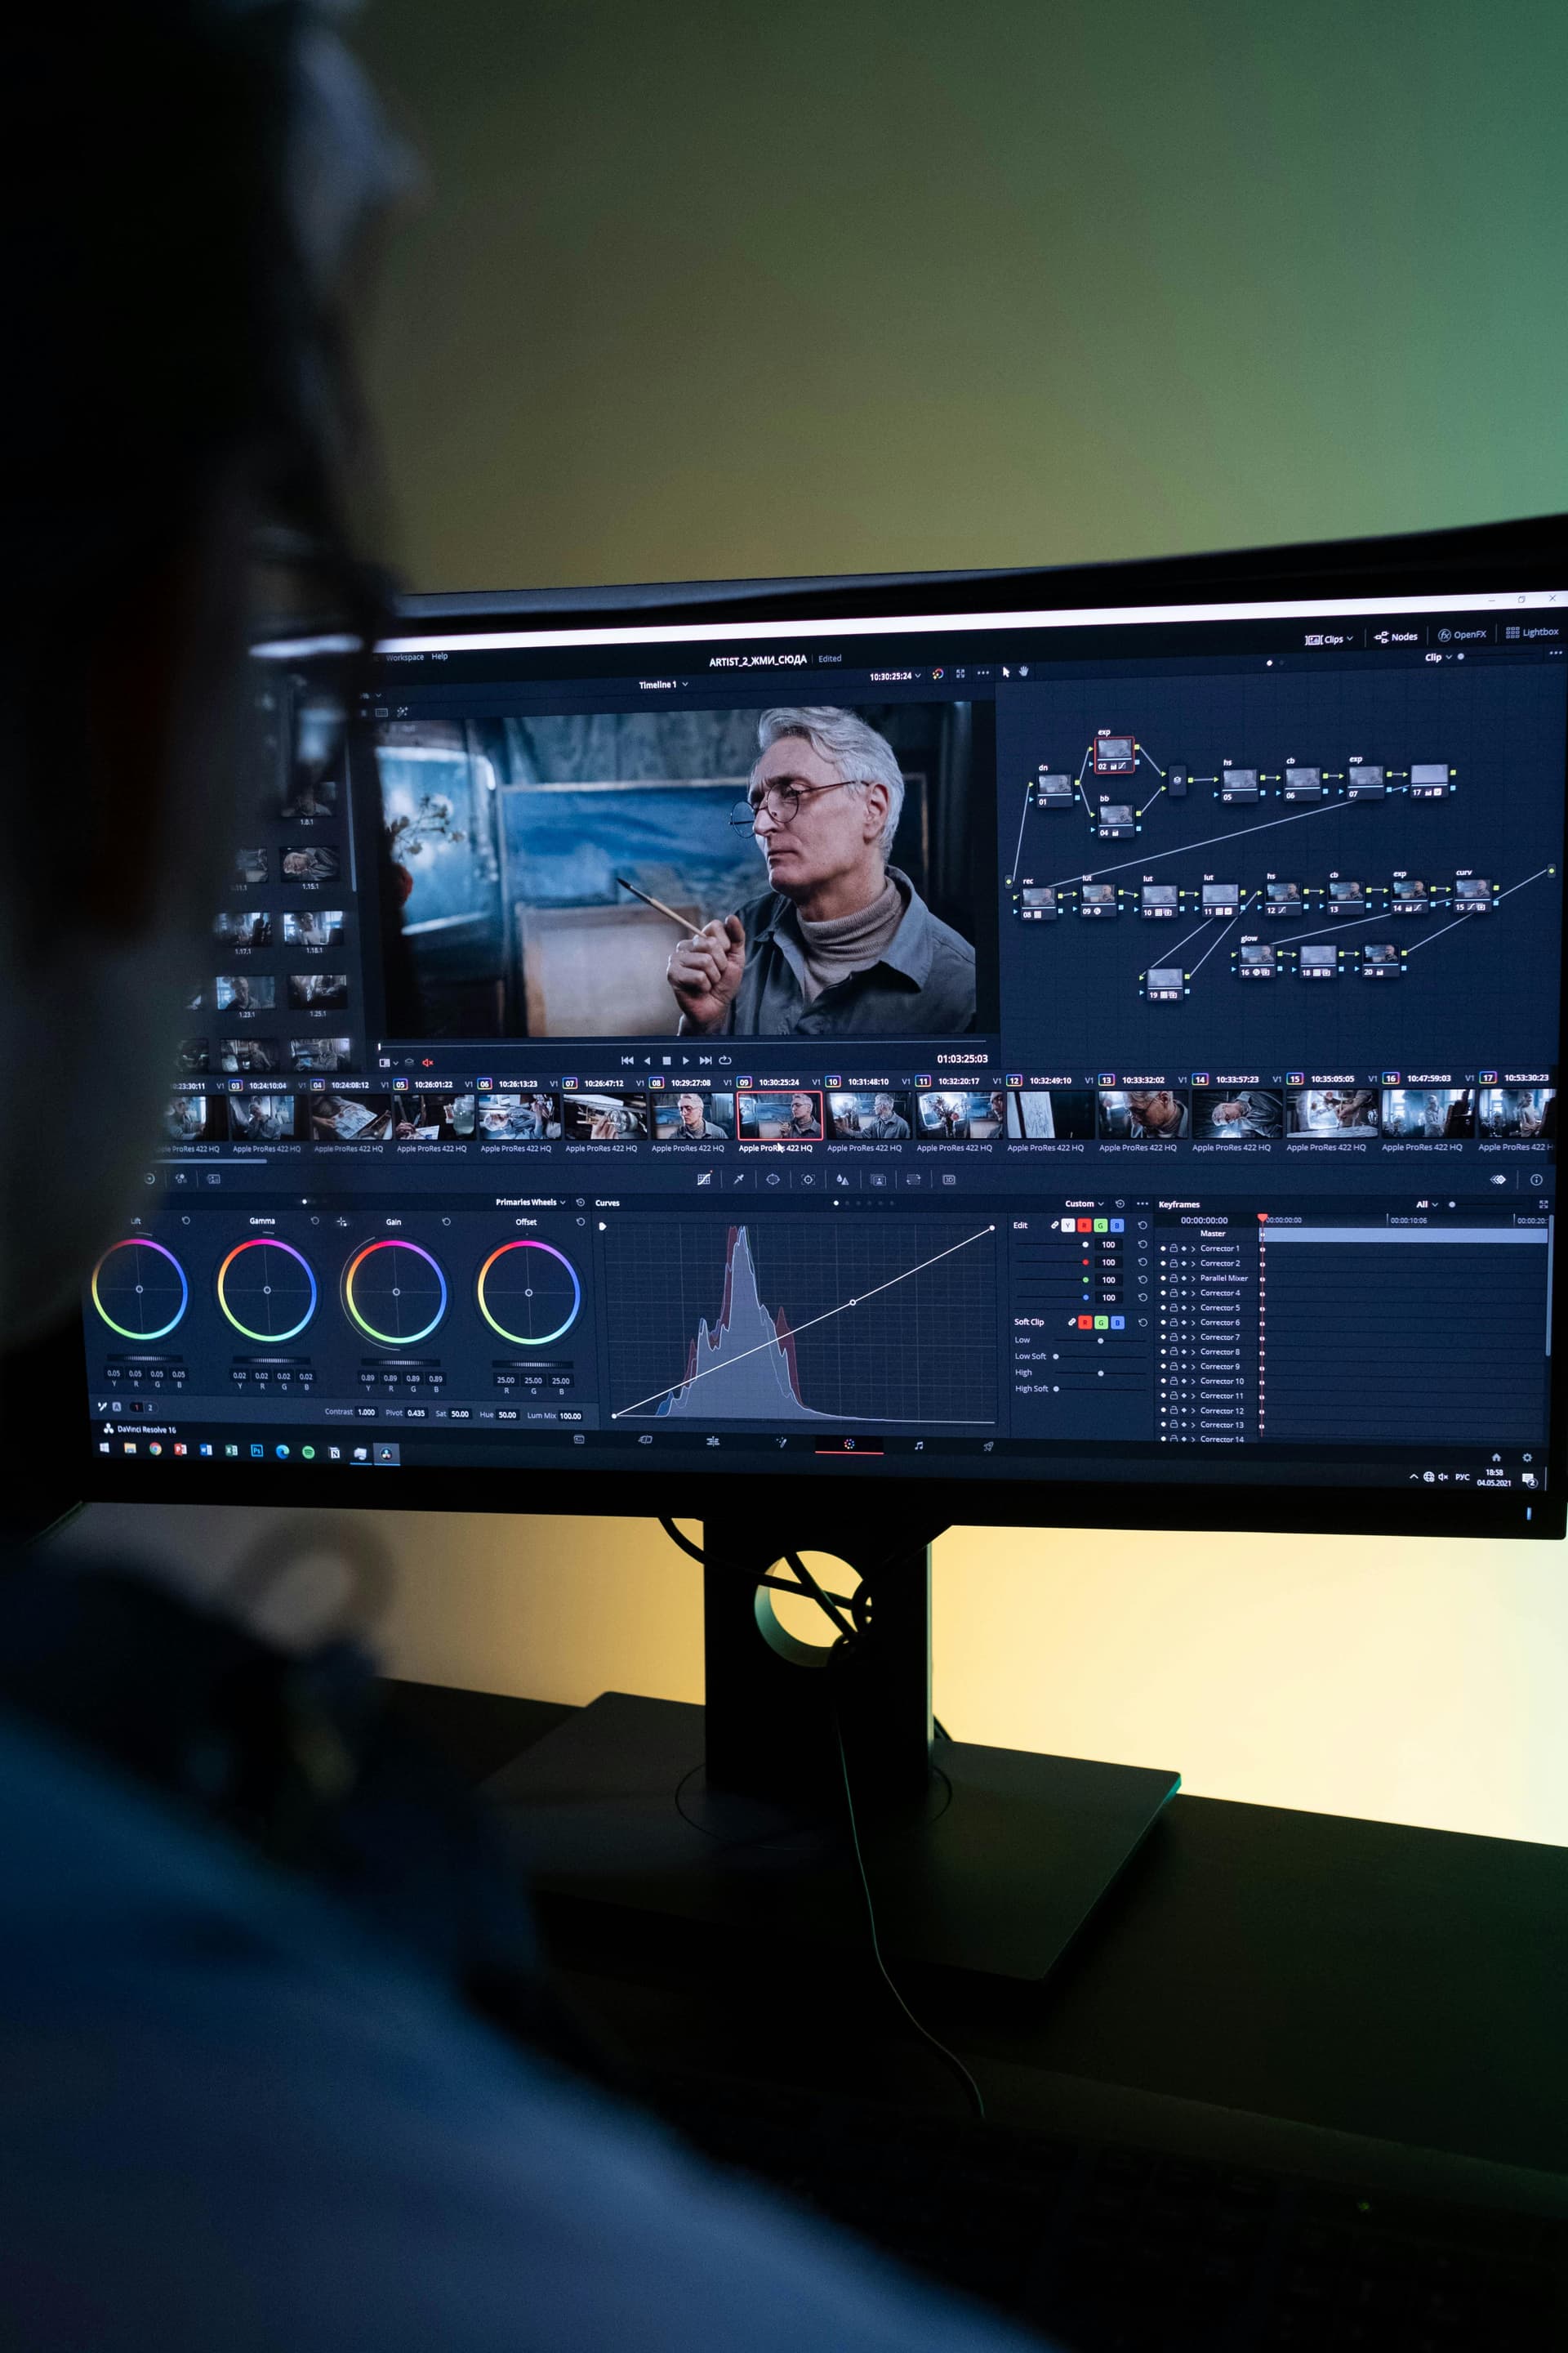Open the OpenFX library
Image resolution: width=1568 pixels, height=2353 pixels.
[x=1463, y=634]
